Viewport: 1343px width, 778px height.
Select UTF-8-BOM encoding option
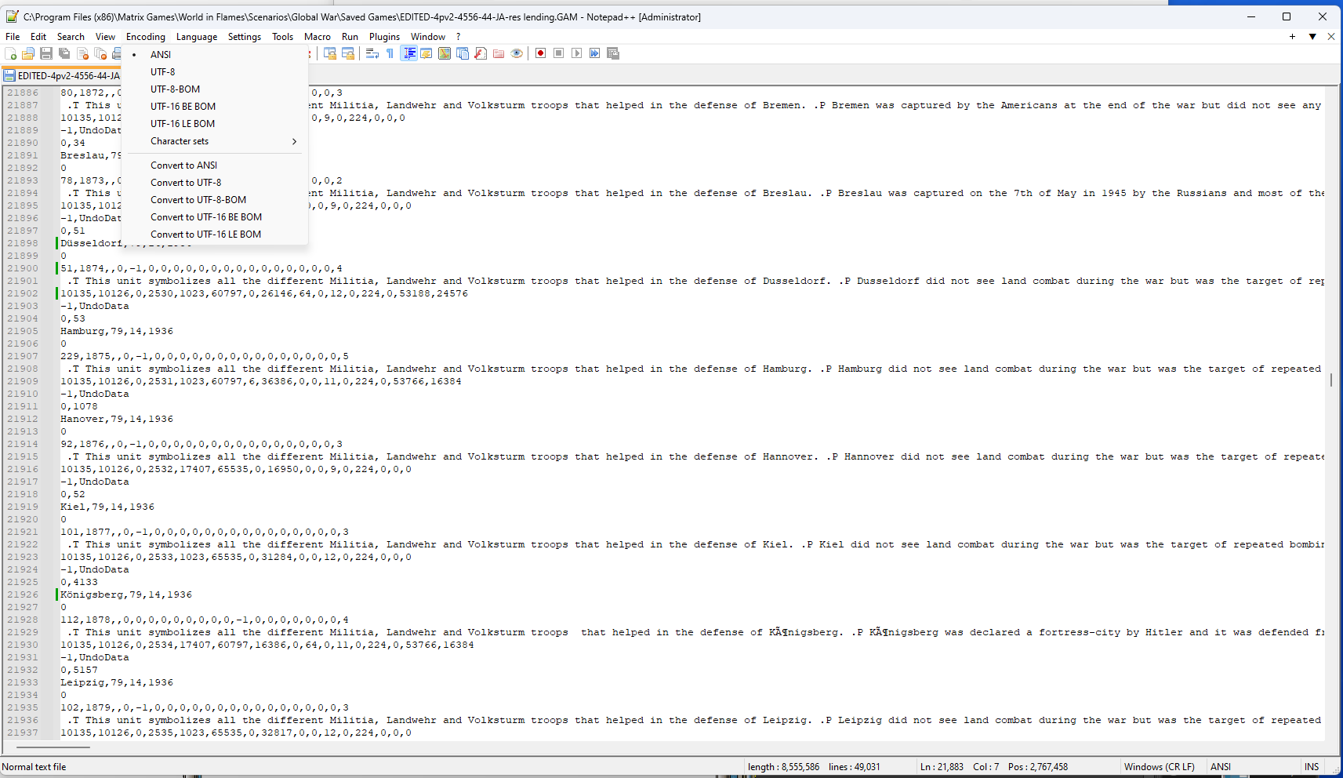pos(215,89)
